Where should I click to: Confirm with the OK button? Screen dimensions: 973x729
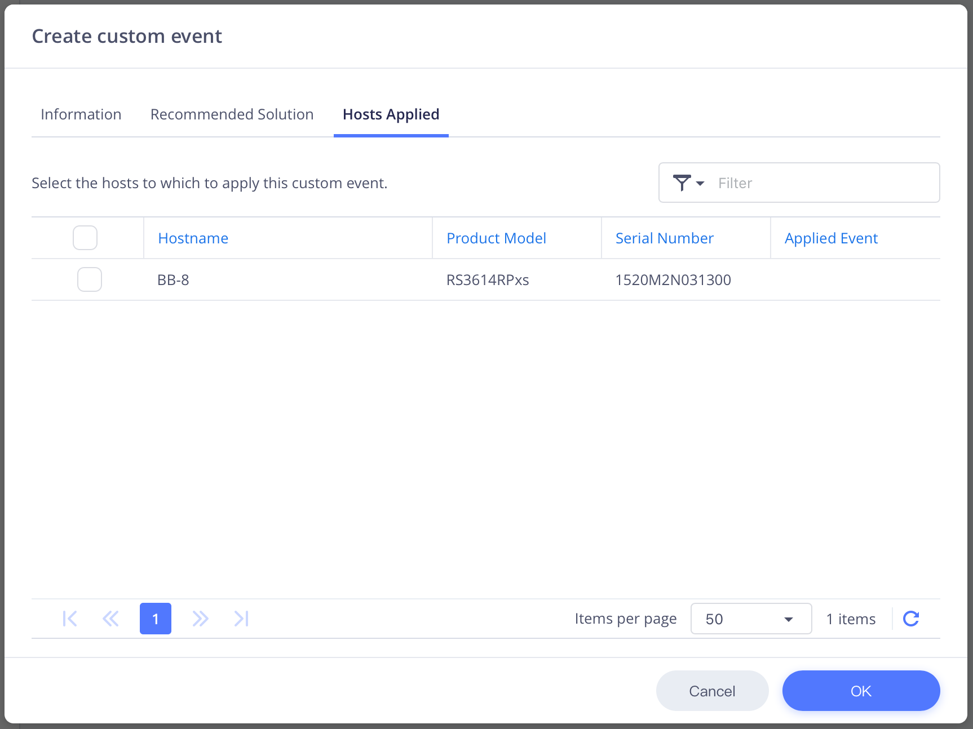point(861,691)
